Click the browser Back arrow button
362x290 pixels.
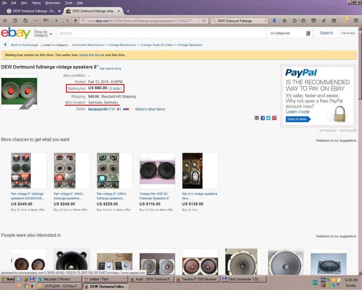click(x=68, y=21)
